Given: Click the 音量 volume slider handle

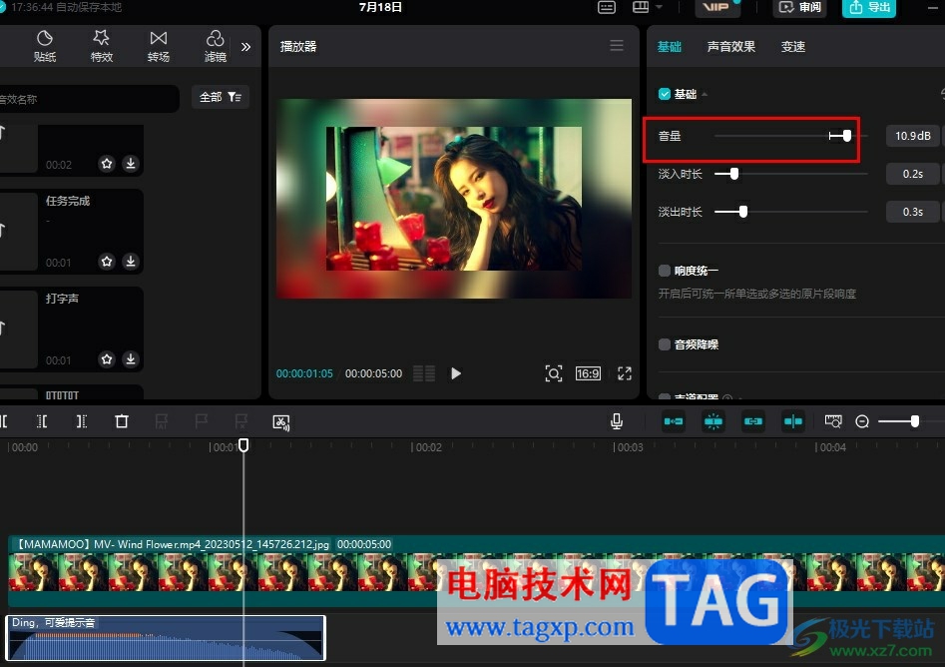Looking at the screenshot, I should pos(847,136).
